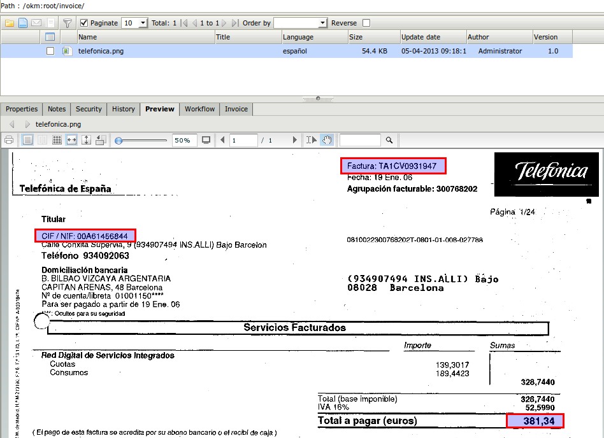604x438 pixels.
Task: Sort by the Title column header
Action: pyautogui.click(x=248, y=37)
